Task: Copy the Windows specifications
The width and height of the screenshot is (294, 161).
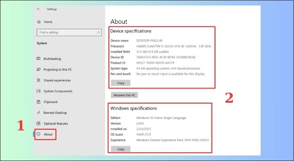Action: click(120, 149)
